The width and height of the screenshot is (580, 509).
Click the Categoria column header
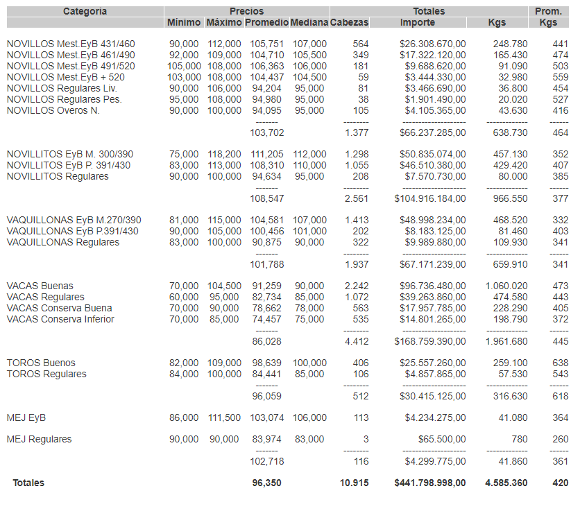point(85,11)
